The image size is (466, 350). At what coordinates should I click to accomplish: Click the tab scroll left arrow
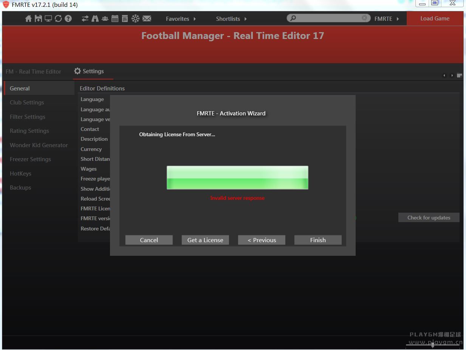coord(444,76)
